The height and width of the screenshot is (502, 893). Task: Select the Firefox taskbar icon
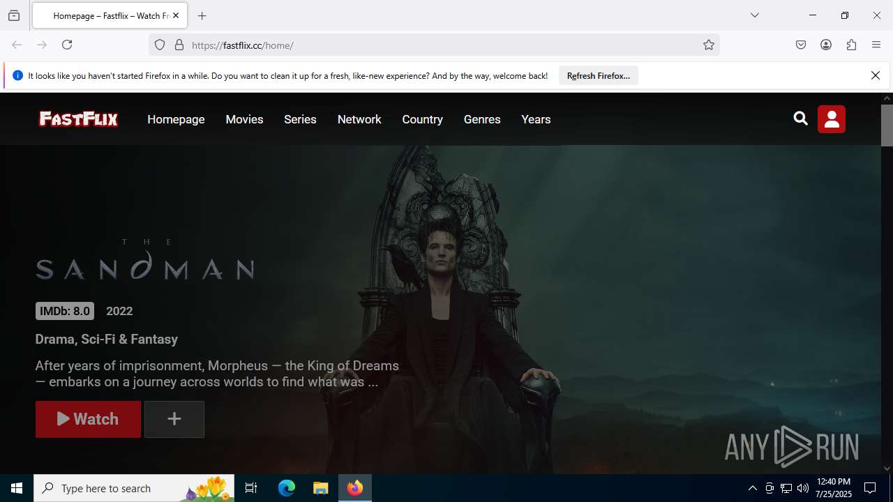(355, 488)
